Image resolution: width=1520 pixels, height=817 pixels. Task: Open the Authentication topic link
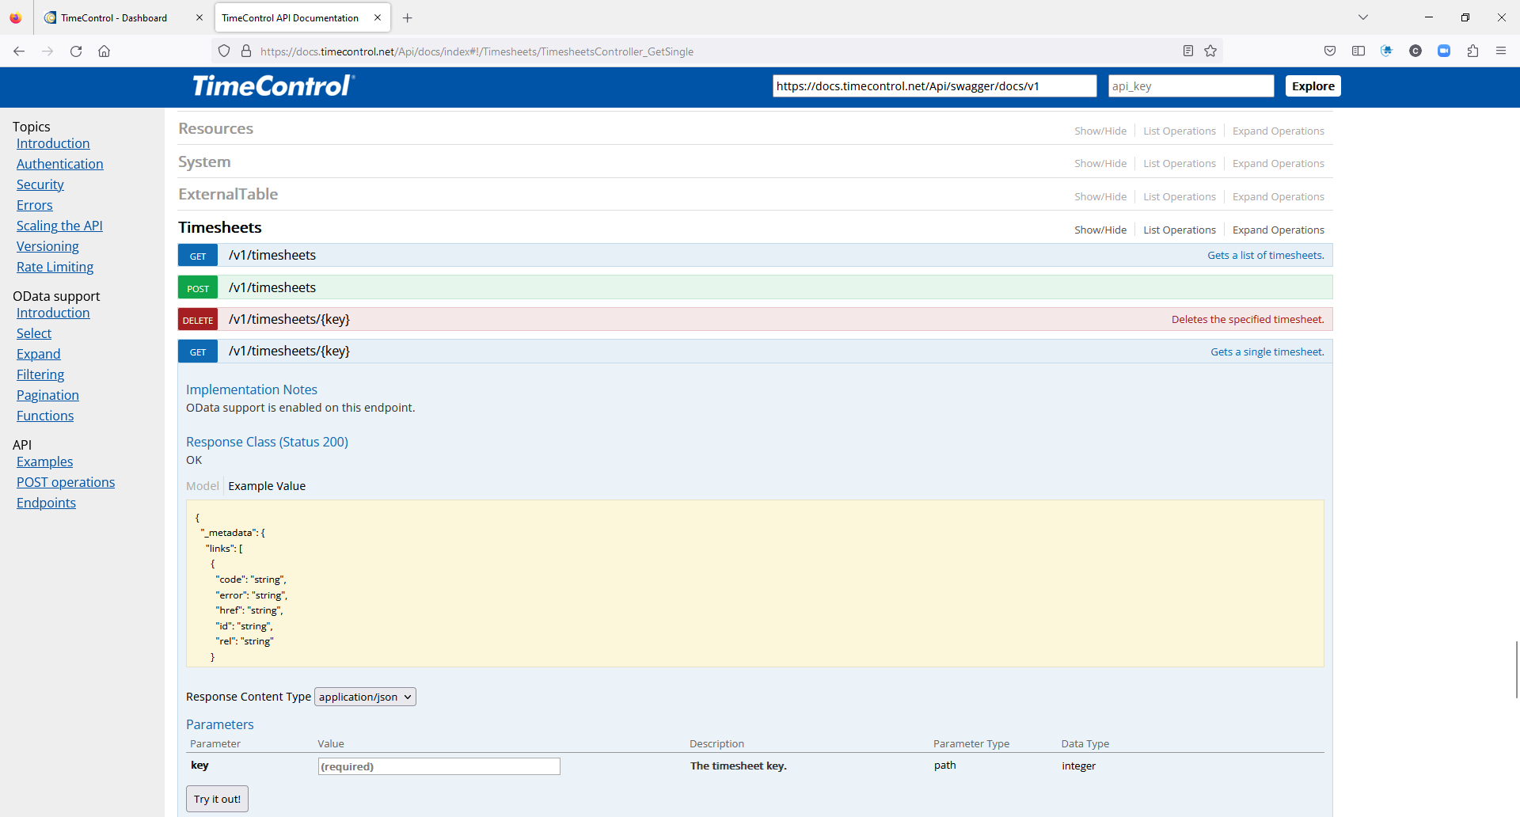pos(60,164)
